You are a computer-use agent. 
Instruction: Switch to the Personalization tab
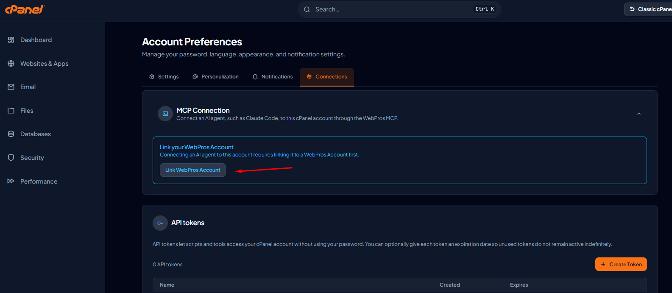(215, 77)
